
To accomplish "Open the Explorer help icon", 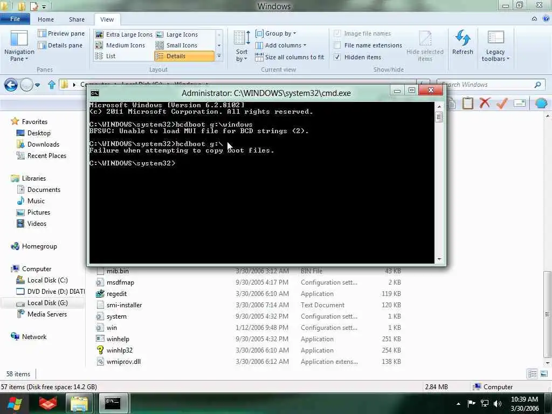I will pos(546,19).
